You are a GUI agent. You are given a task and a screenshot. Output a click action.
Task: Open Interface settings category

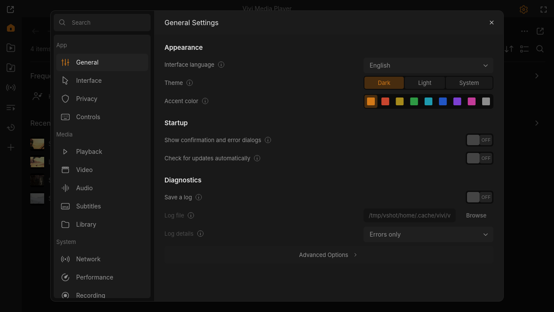point(102,81)
